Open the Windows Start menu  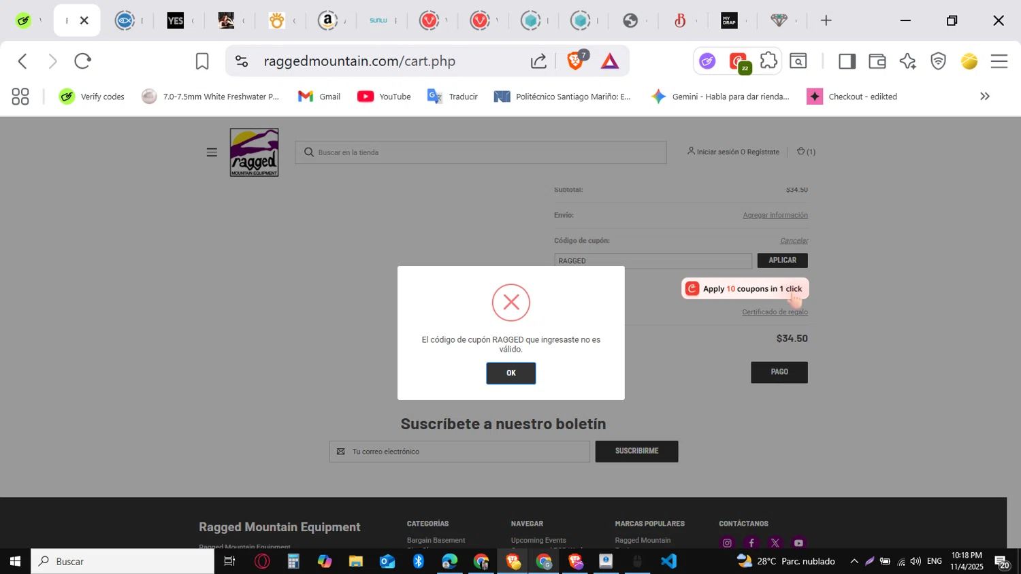(15, 561)
